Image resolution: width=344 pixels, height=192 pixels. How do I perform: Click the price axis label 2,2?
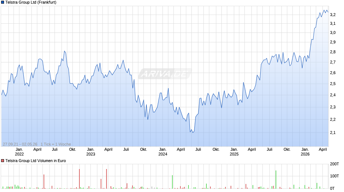click(x=333, y=119)
